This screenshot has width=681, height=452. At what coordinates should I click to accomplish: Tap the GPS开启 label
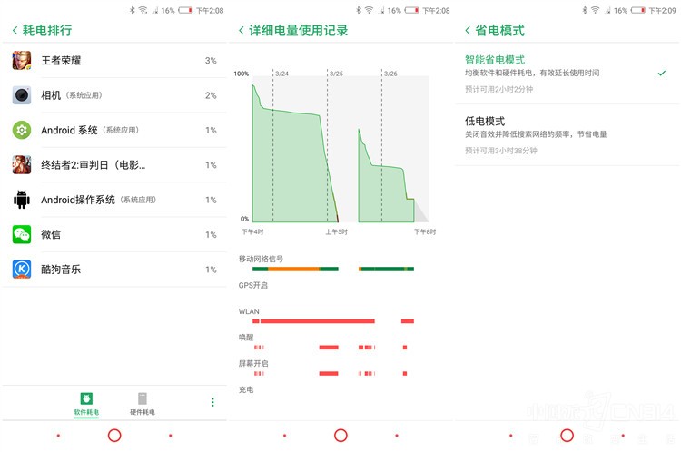point(253,285)
